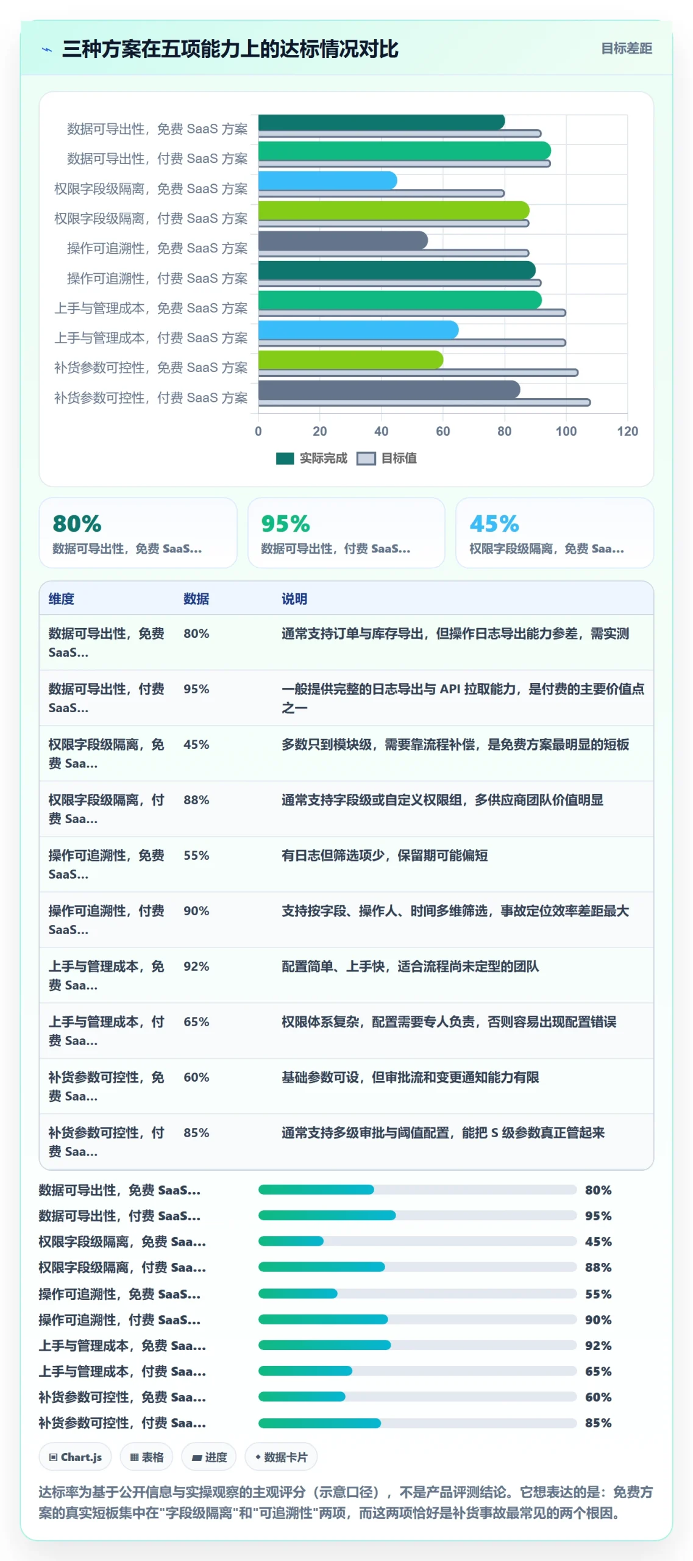
Task: Click the 95% cell in the table
Action: [x=196, y=689]
